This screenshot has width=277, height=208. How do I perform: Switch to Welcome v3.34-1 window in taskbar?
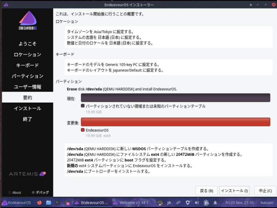(x=131, y=203)
